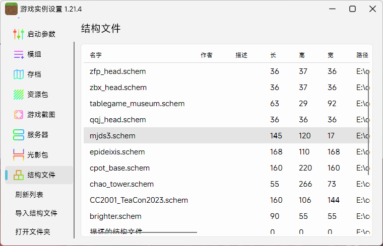Click the servers icon

point(19,135)
